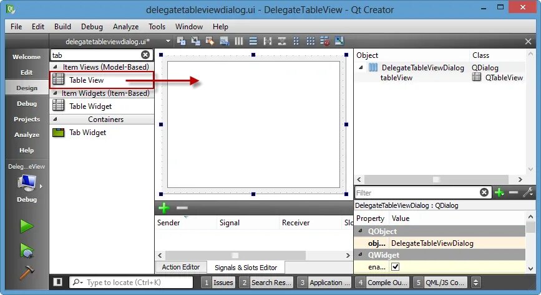This screenshot has height=295, width=541.
Task: Select the Edit Widgets mode icon
Action: click(x=181, y=41)
